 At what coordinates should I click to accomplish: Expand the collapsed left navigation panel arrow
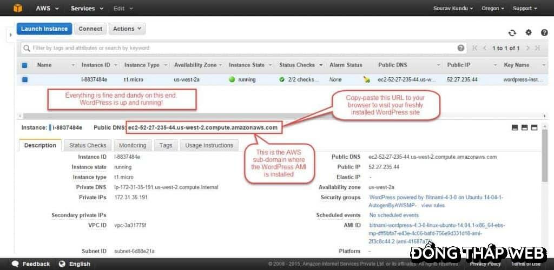(11, 35)
